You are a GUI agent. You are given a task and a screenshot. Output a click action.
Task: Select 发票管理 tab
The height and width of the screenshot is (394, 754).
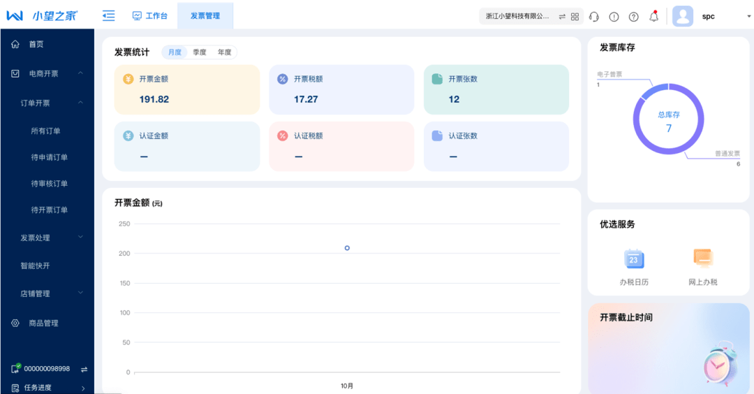coord(205,16)
